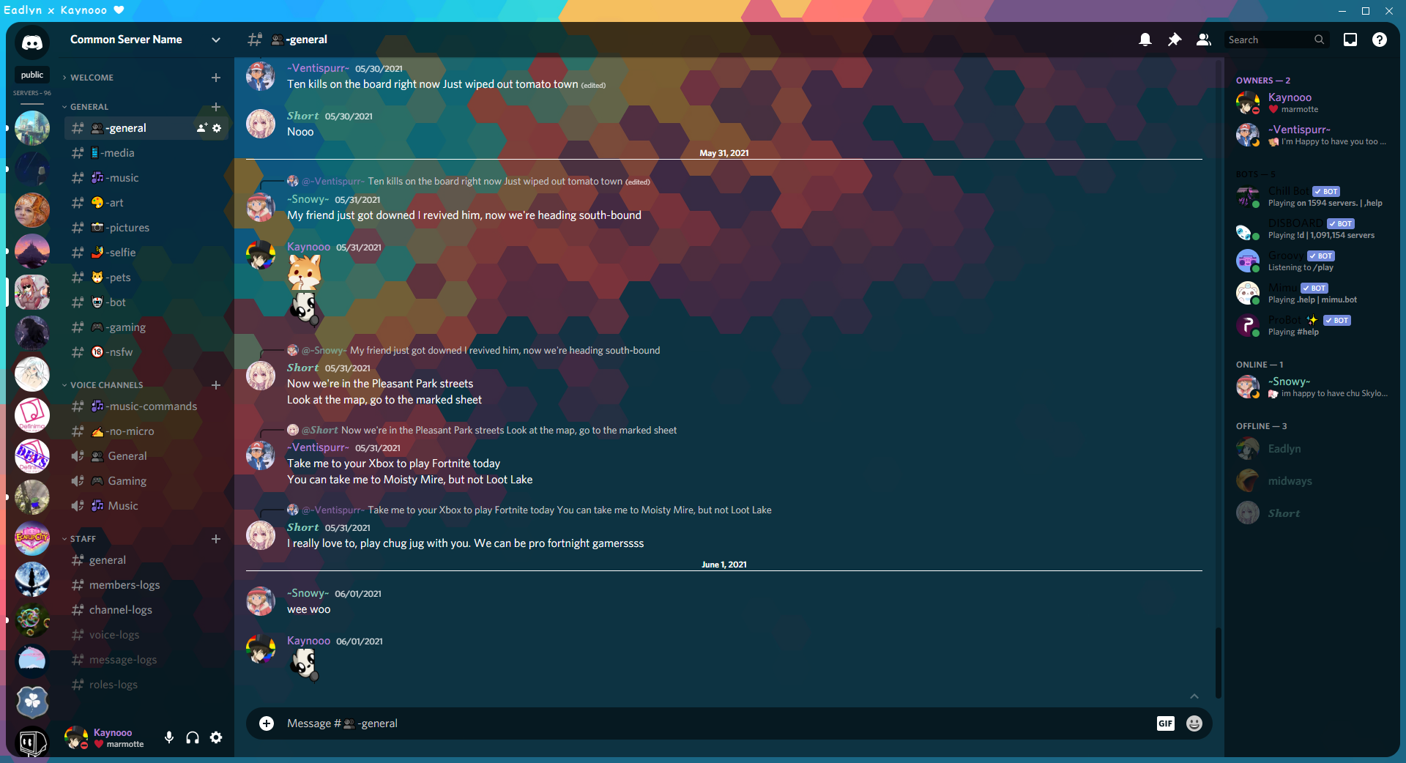Toggle headphones deafen
1406x763 pixels.
[193, 737]
